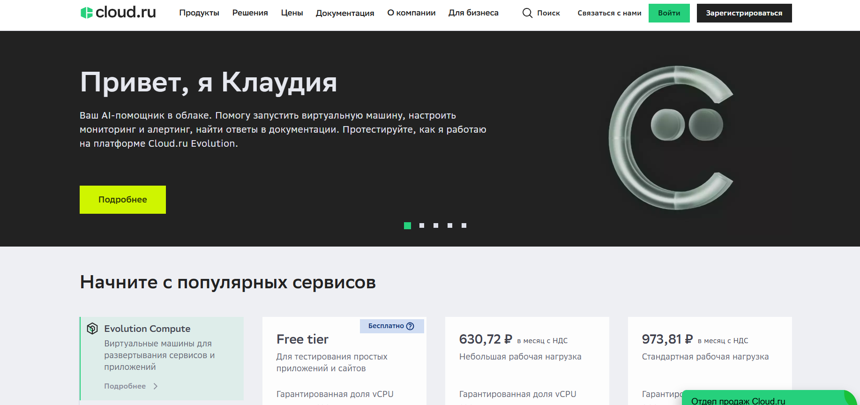The height and width of the screenshot is (405, 860).
Task: Click Стандартная рабочая нагрузка text
Action: click(705, 357)
